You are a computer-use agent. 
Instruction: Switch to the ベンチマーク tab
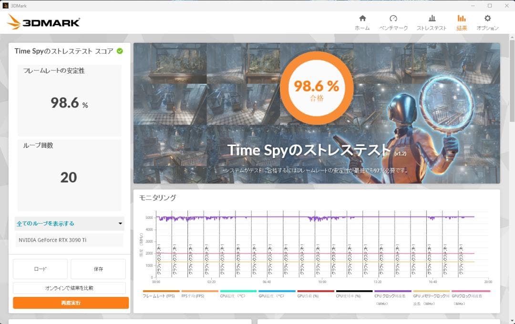tap(394, 19)
